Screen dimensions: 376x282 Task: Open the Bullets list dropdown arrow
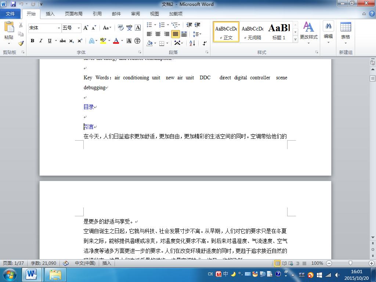tap(155, 25)
